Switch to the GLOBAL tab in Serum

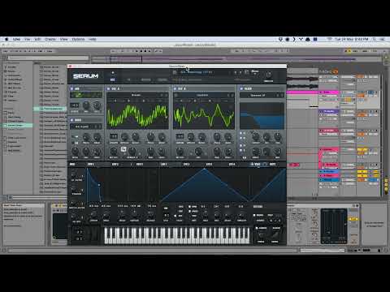point(162,79)
